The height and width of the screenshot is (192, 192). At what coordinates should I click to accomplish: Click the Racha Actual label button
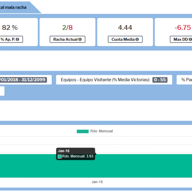[66, 39]
